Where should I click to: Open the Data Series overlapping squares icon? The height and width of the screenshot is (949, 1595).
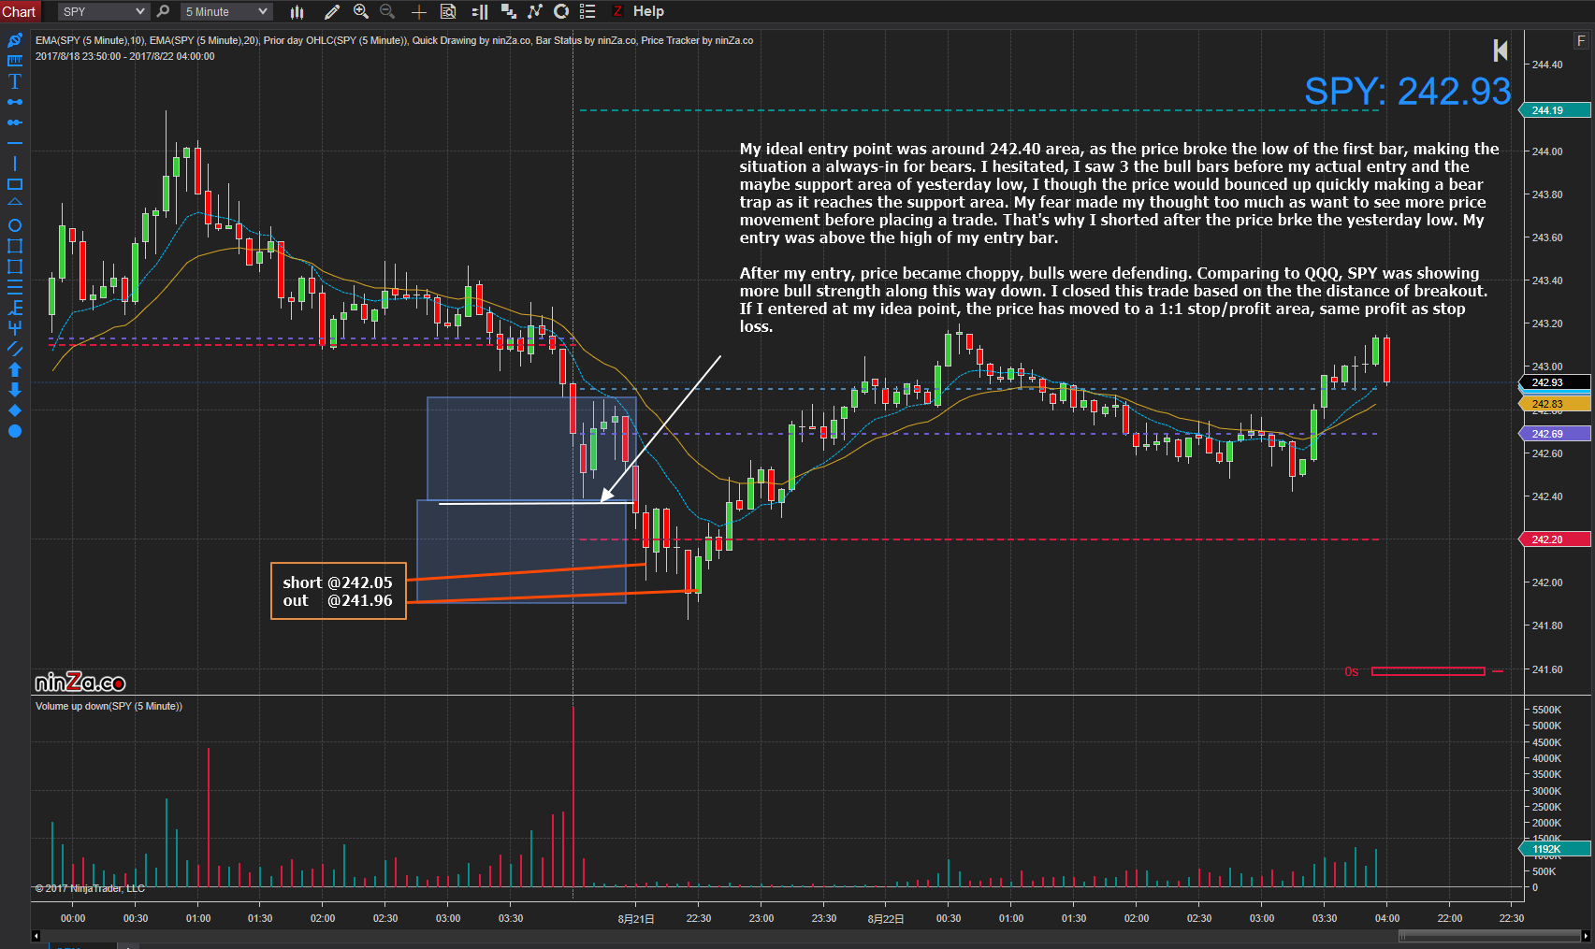point(508,11)
